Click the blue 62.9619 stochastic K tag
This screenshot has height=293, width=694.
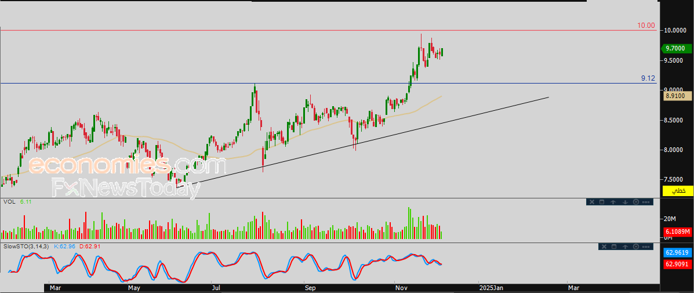tap(678, 253)
